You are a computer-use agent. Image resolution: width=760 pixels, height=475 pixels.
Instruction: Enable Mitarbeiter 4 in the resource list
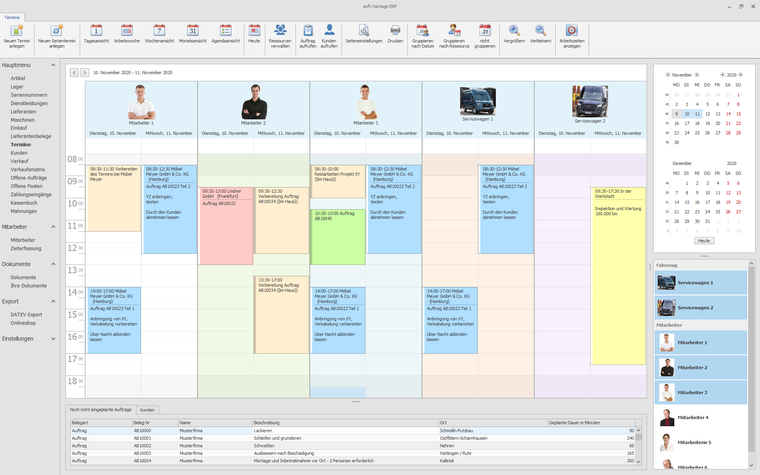click(701, 418)
